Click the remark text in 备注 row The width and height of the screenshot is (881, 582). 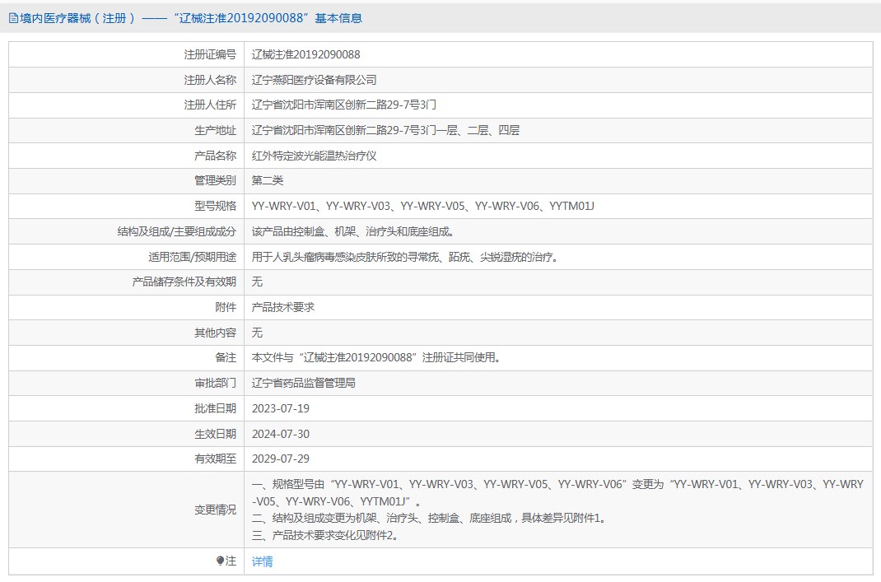click(x=375, y=357)
